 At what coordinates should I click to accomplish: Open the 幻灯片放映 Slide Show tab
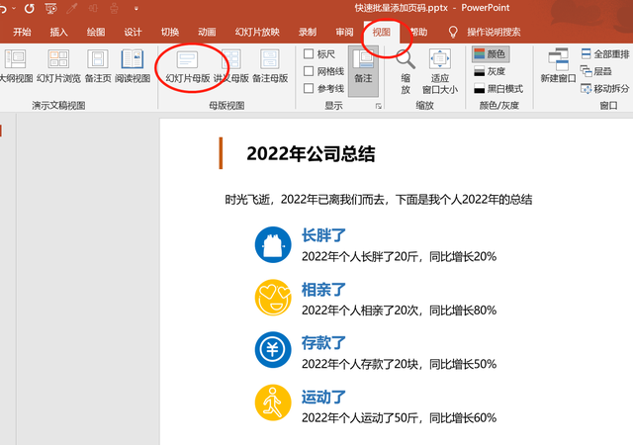point(257,32)
